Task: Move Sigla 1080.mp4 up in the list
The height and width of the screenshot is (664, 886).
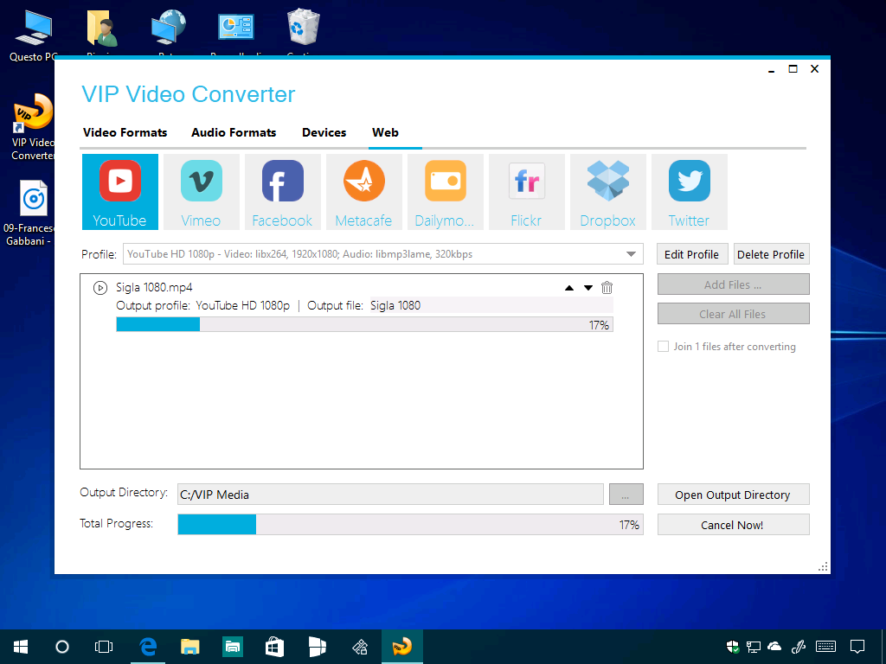Action: tap(569, 288)
